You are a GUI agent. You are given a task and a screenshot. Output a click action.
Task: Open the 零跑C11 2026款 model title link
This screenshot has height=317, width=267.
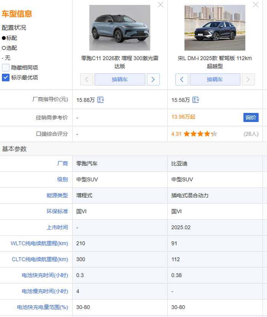[120, 62]
